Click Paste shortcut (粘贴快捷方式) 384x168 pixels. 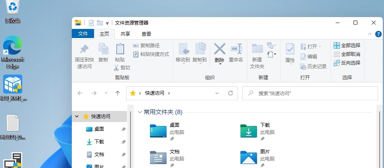[151, 54]
